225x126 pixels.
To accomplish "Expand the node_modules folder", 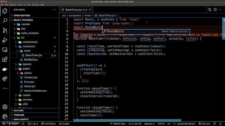I will click(34, 33).
